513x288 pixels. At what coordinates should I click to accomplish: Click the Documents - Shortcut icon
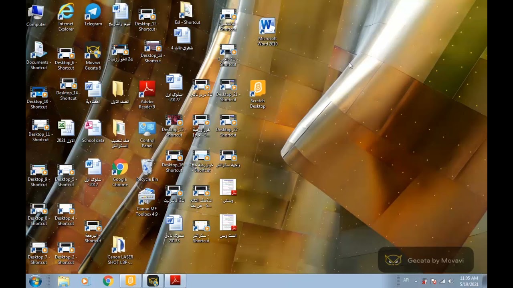tap(39, 56)
